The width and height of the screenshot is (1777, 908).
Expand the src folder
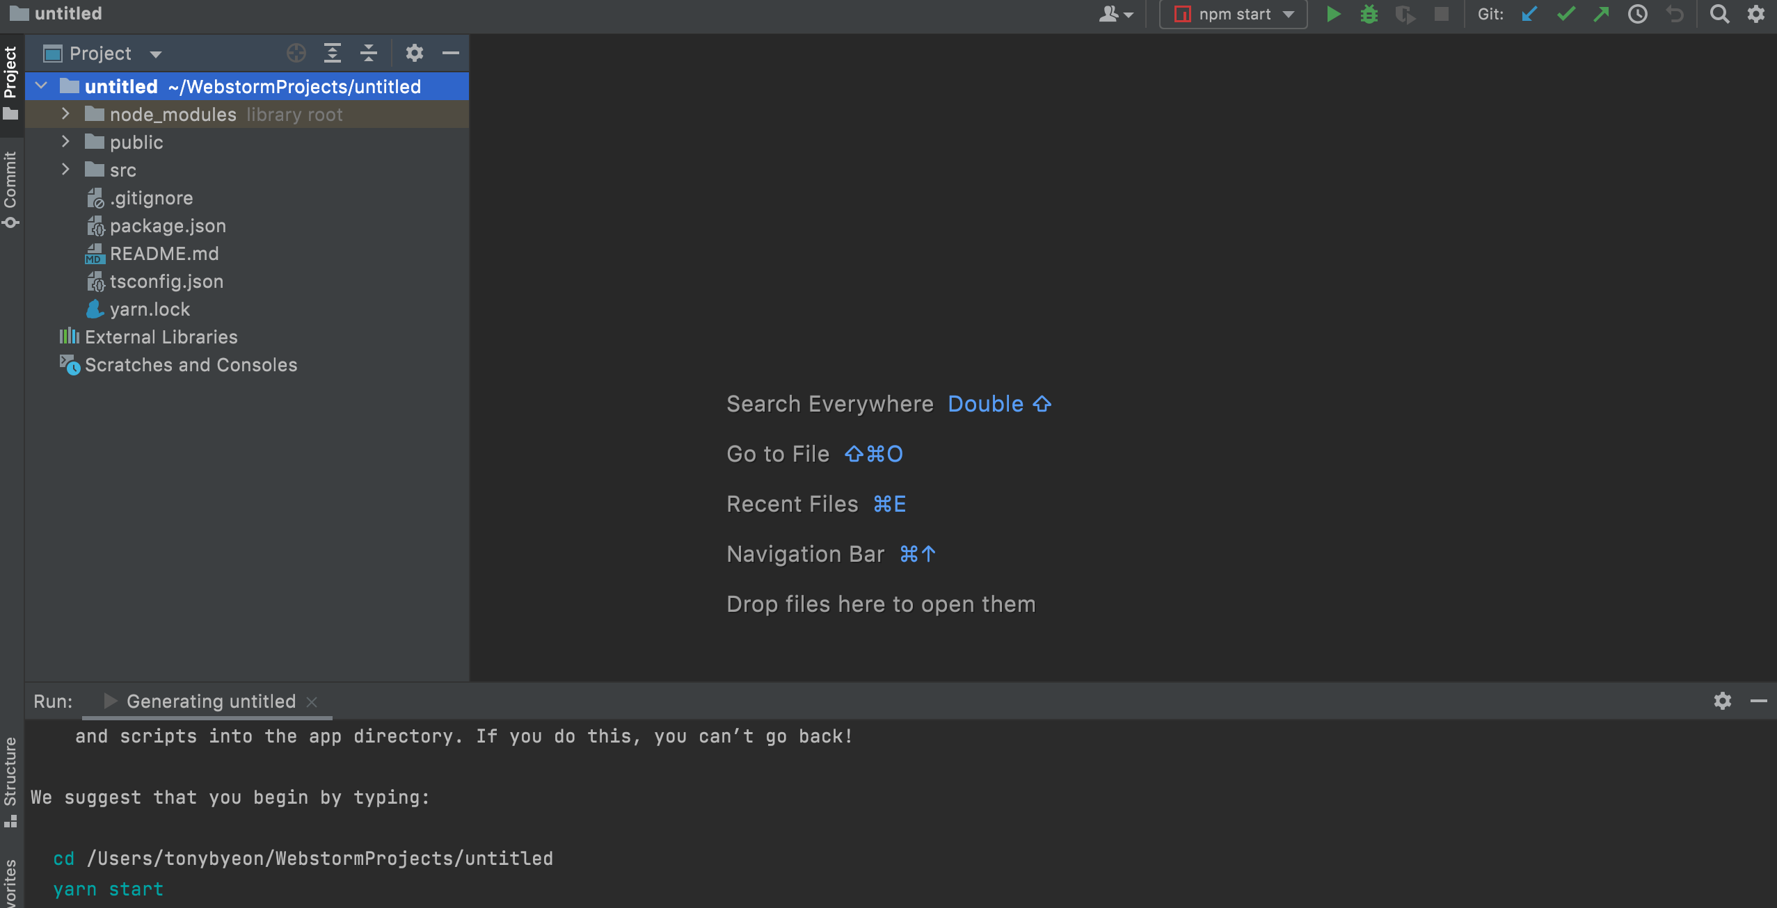click(65, 170)
